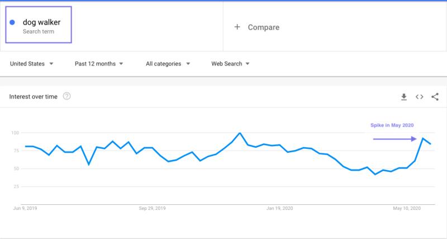The width and height of the screenshot is (447, 239).
Task: Open the embed code icon
Action: pos(419,97)
